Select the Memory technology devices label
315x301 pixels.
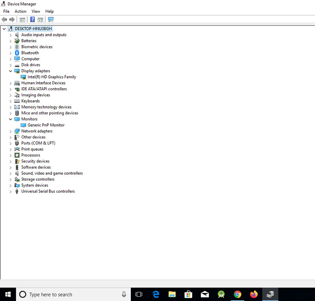tap(46, 107)
